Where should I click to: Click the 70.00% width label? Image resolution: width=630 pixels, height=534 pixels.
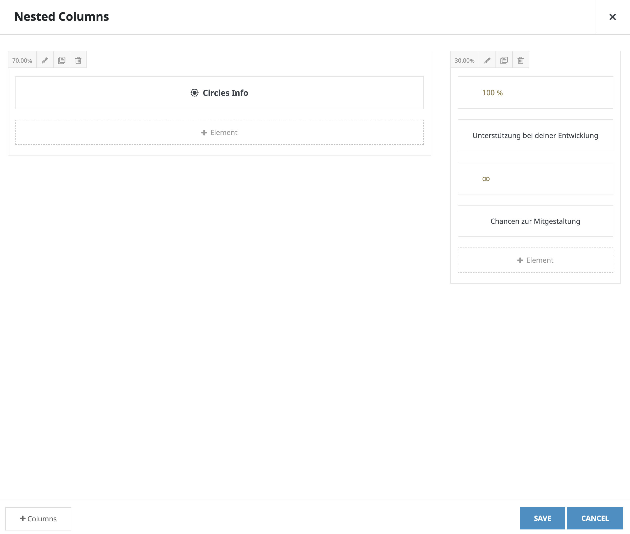[x=22, y=60]
